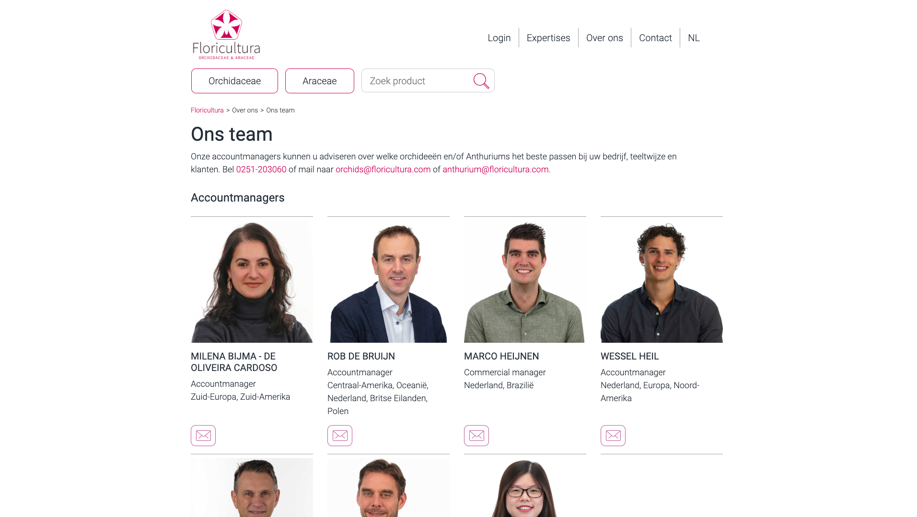Click Wessel Heil's envelope icon
Viewport: 917px width, 517px height.
coord(613,436)
